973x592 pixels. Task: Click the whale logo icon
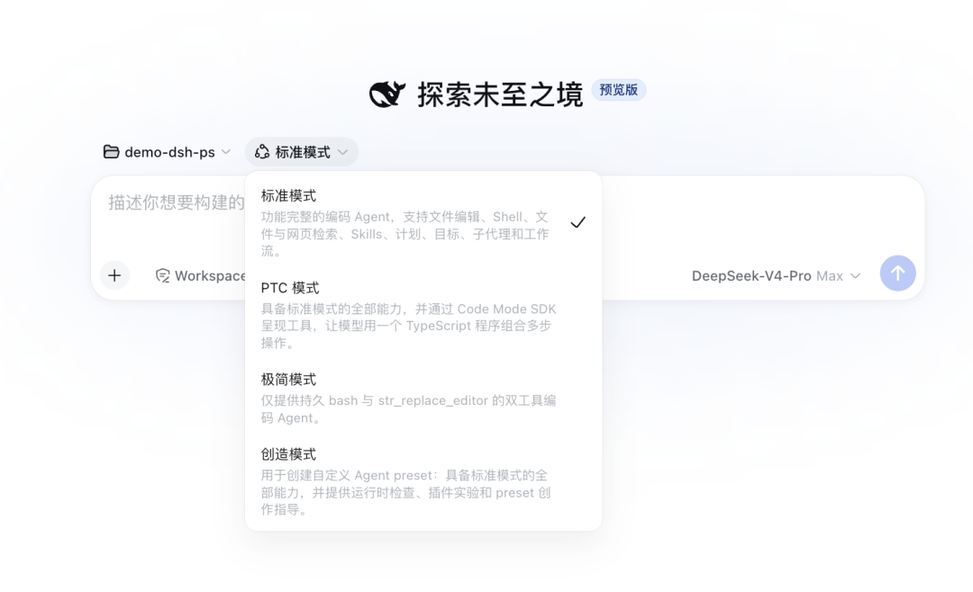[x=387, y=94]
